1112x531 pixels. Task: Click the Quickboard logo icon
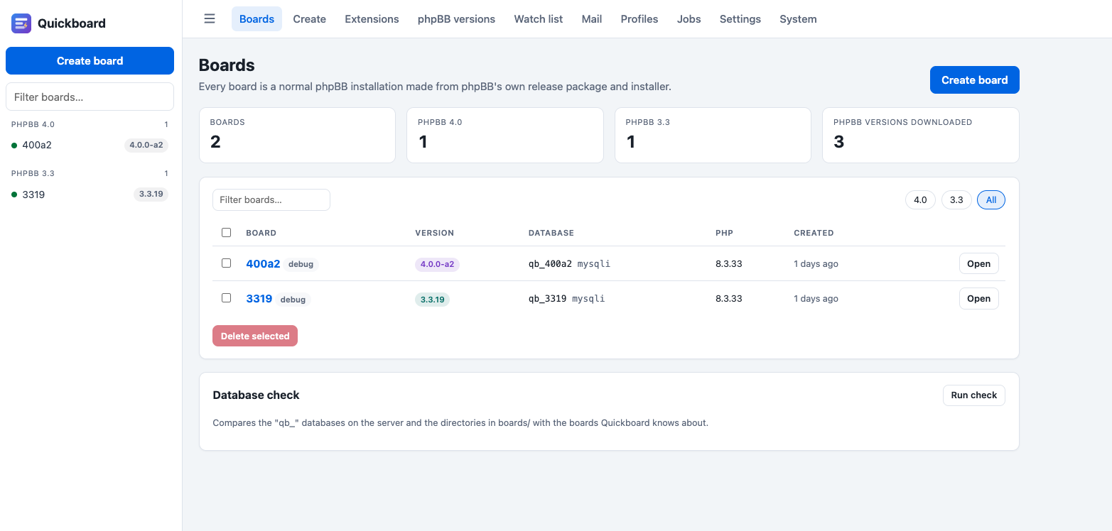click(x=21, y=23)
